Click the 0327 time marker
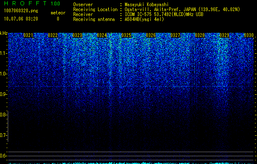 pyautogui.click(x=175, y=35)
